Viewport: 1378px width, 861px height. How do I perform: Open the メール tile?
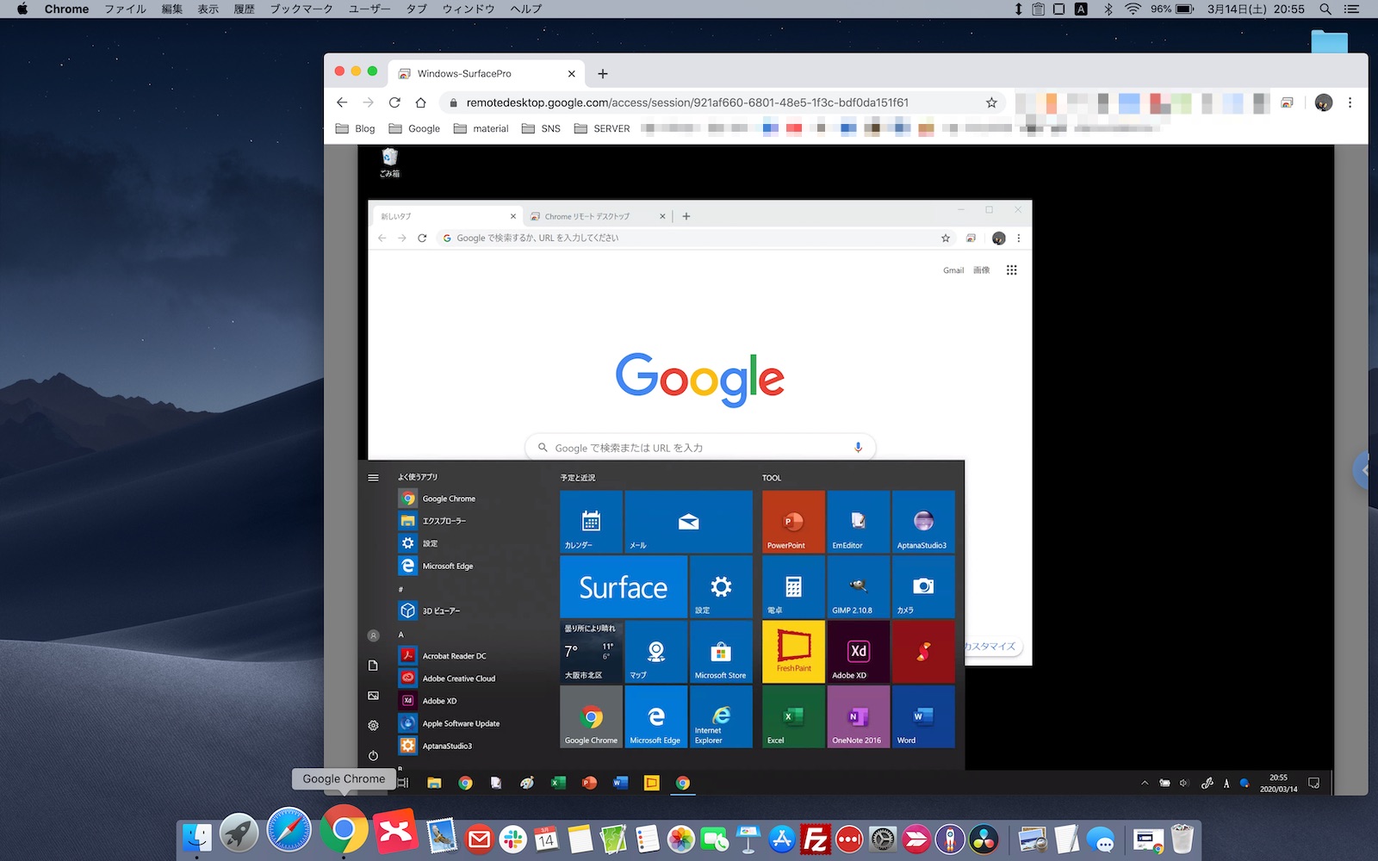pos(689,522)
